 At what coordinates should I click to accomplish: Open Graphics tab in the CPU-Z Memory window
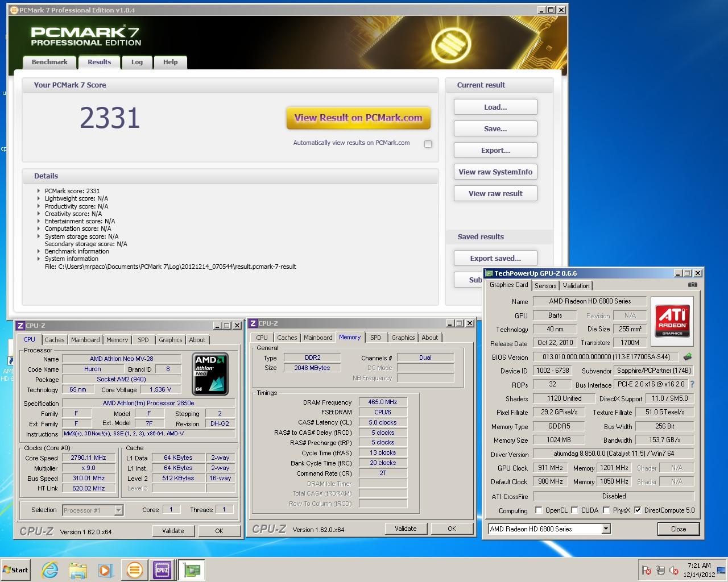pos(403,338)
